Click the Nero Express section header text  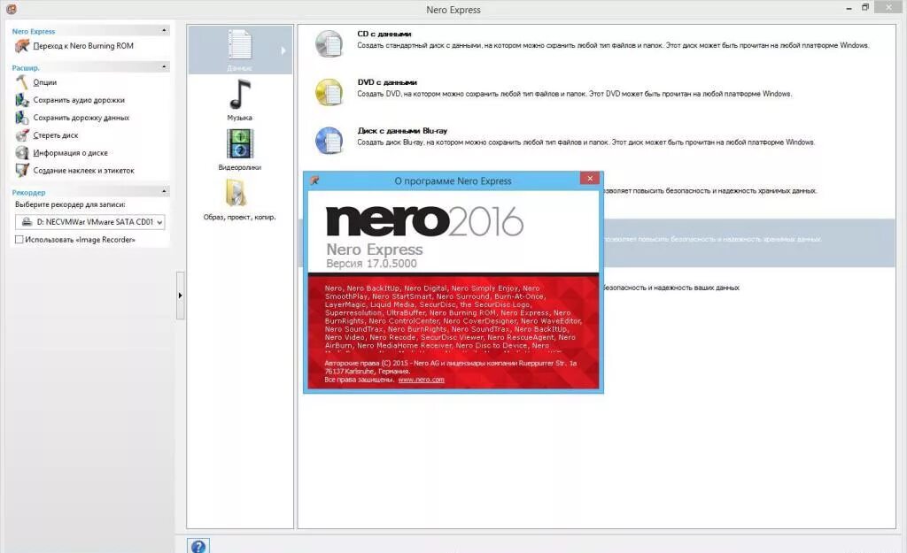tap(34, 31)
